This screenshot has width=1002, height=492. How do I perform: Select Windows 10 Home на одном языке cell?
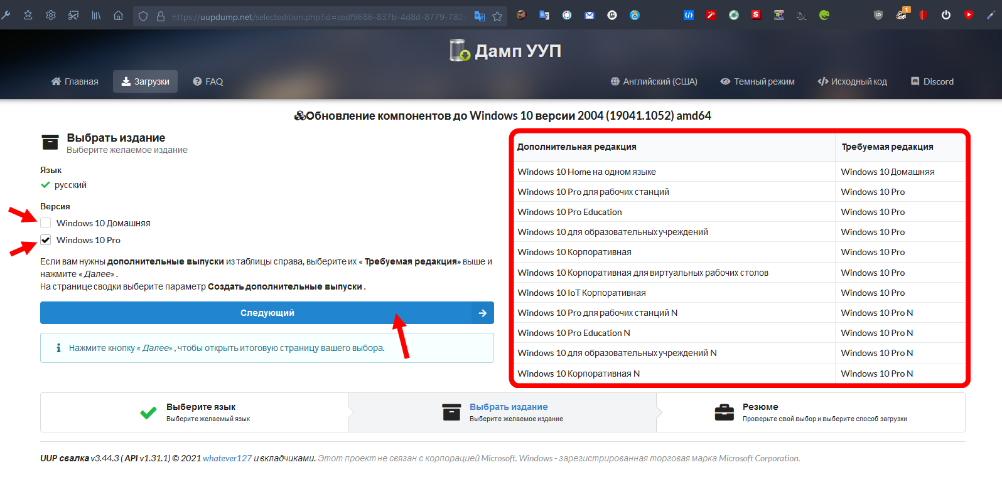click(x=674, y=172)
